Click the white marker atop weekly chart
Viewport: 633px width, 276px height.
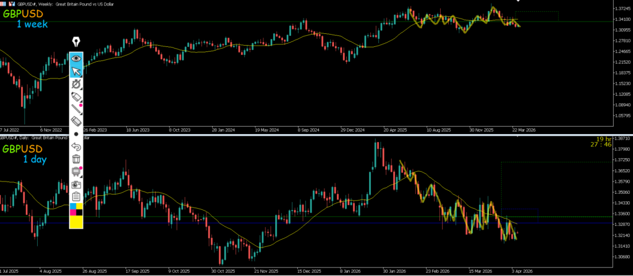(518, 2)
